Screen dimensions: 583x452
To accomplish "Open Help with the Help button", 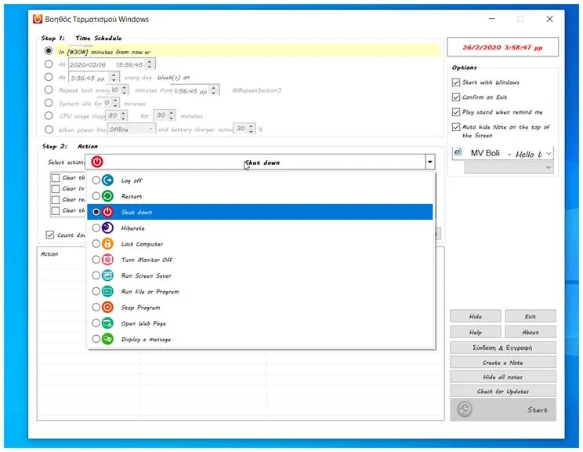I will (x=475, y=332).
